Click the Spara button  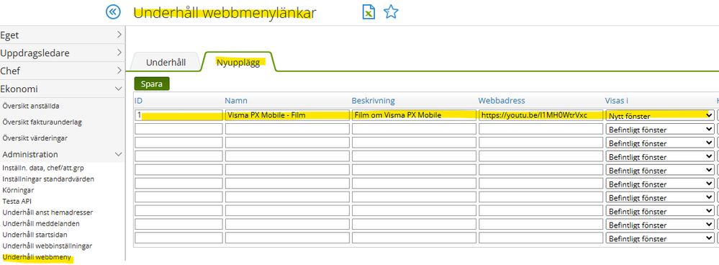point(152,84)
